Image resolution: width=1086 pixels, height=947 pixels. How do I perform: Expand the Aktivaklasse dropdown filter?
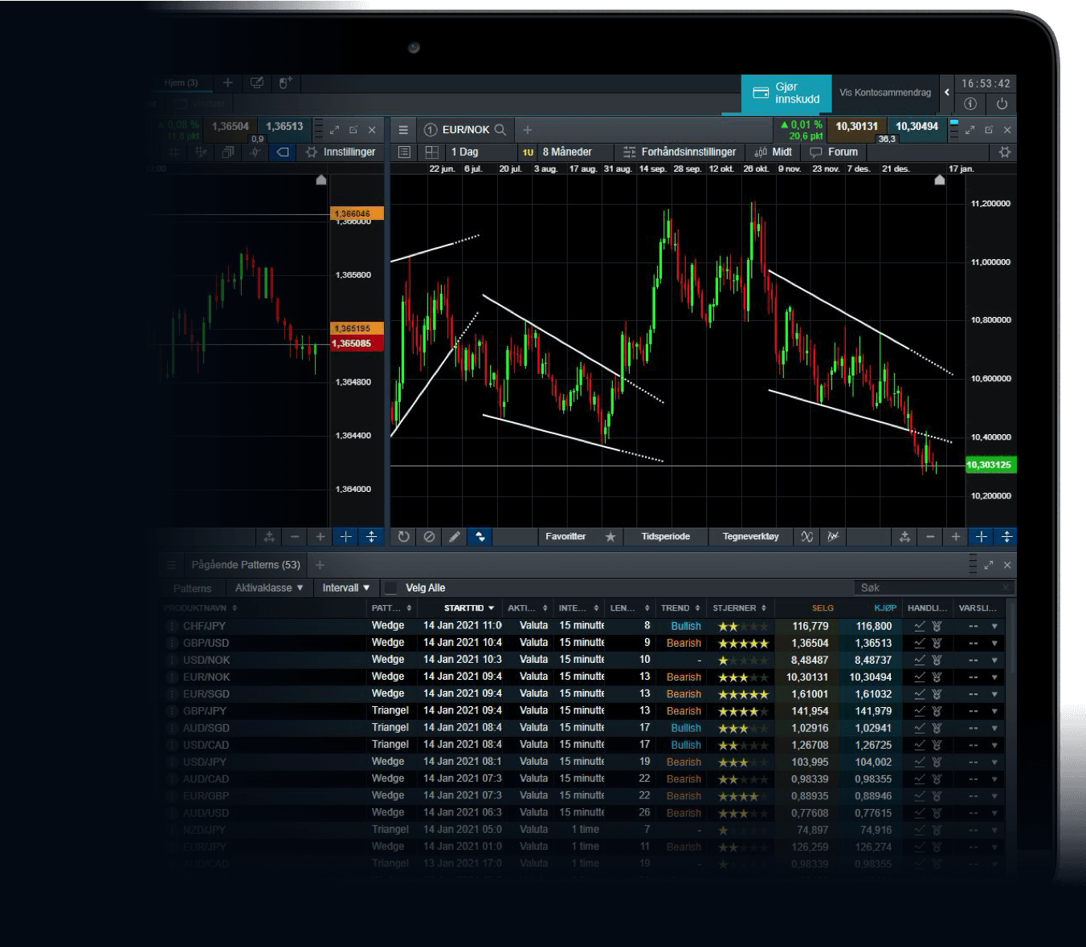click(269, 588)
